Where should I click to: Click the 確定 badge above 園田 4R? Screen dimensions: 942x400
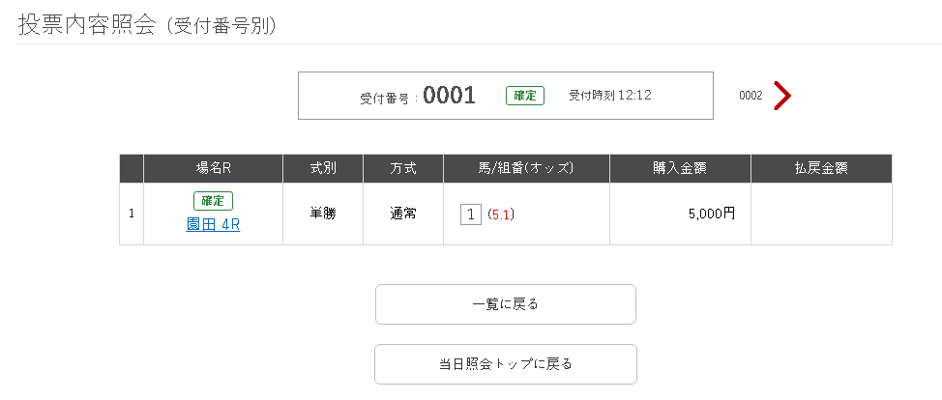(213, 201)
